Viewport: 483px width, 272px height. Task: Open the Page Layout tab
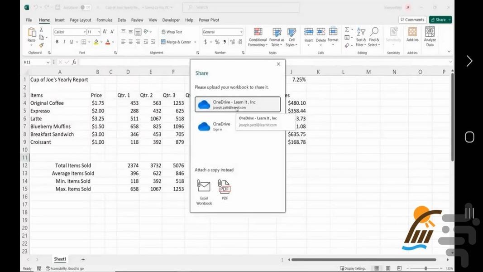pyautogui.click(x=80, y=20)
